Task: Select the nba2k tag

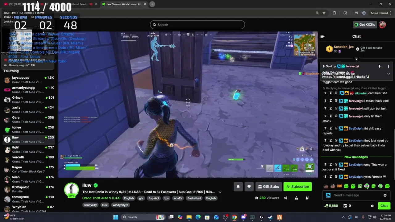Action: (178, 198)
